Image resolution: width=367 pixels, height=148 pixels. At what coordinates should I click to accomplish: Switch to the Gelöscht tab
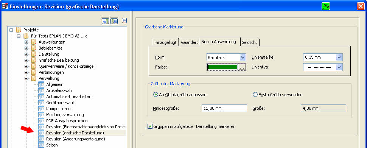tap(249, 42)
